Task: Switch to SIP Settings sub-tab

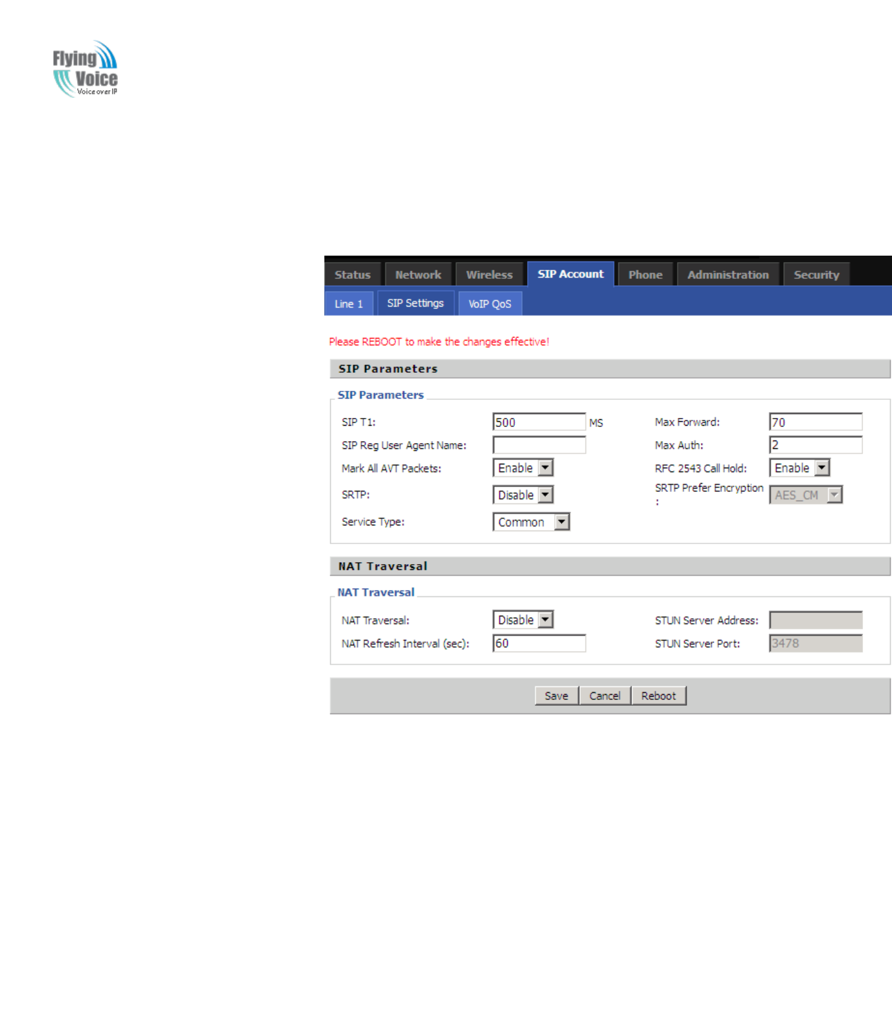Action: (x=415, y=303)
